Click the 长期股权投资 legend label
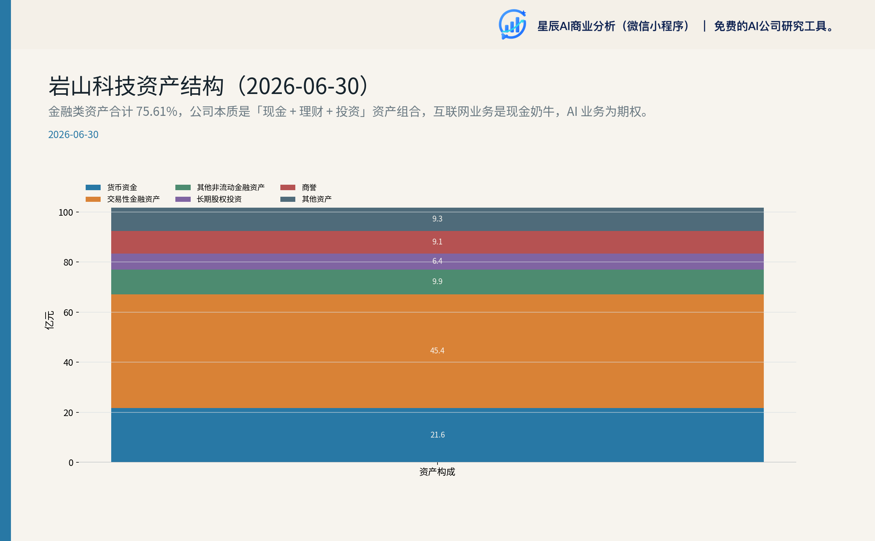The image size is (875, 541). click(219, 199)
